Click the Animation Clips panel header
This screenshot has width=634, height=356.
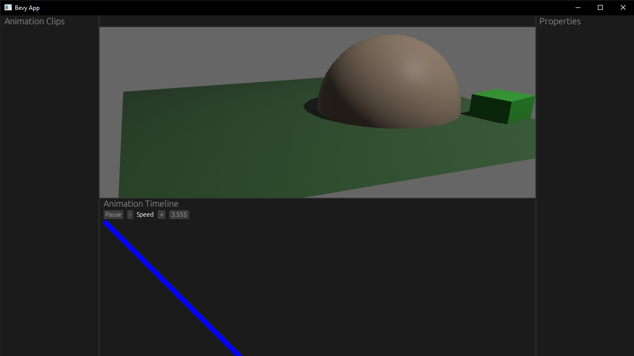pos(34,21)
